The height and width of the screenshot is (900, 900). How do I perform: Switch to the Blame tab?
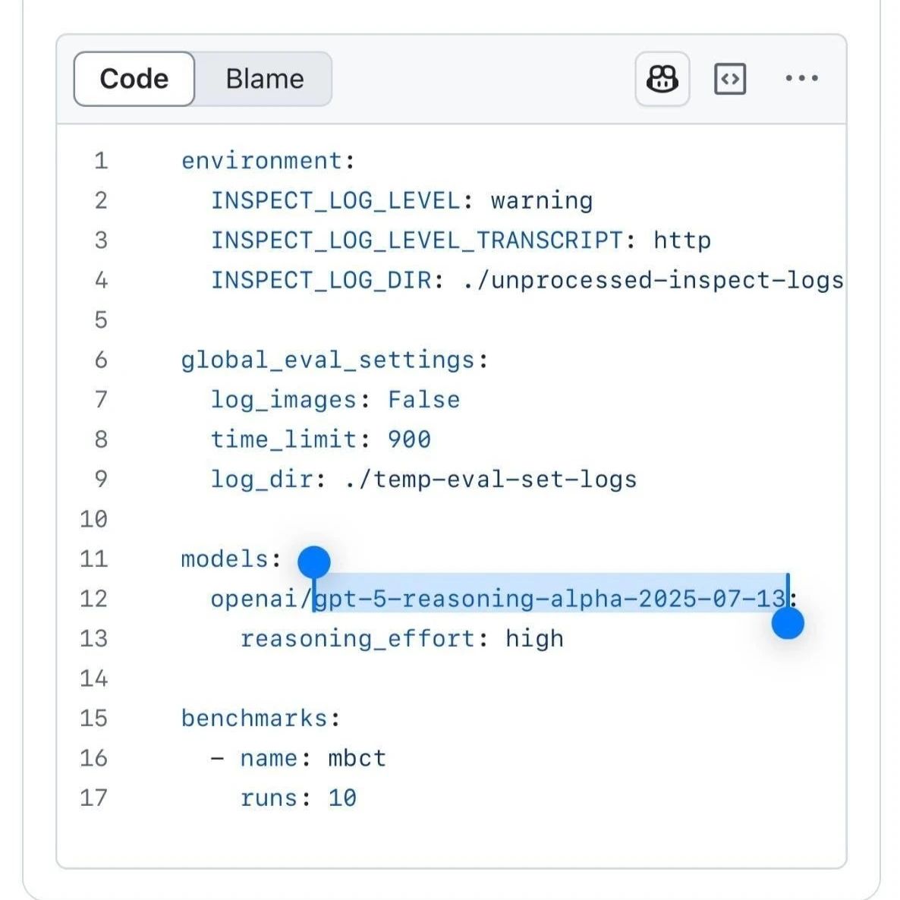tap(265, 79)
